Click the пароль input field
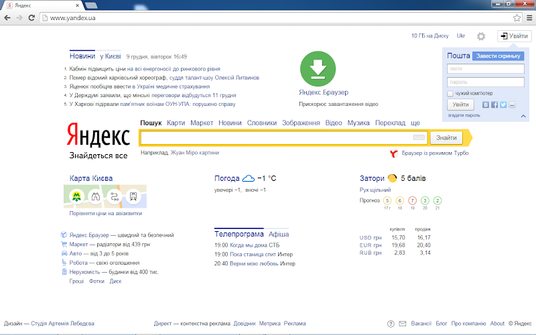Viewport: 536px width, 335px height. pyautogui.click(x=485, y=82)
